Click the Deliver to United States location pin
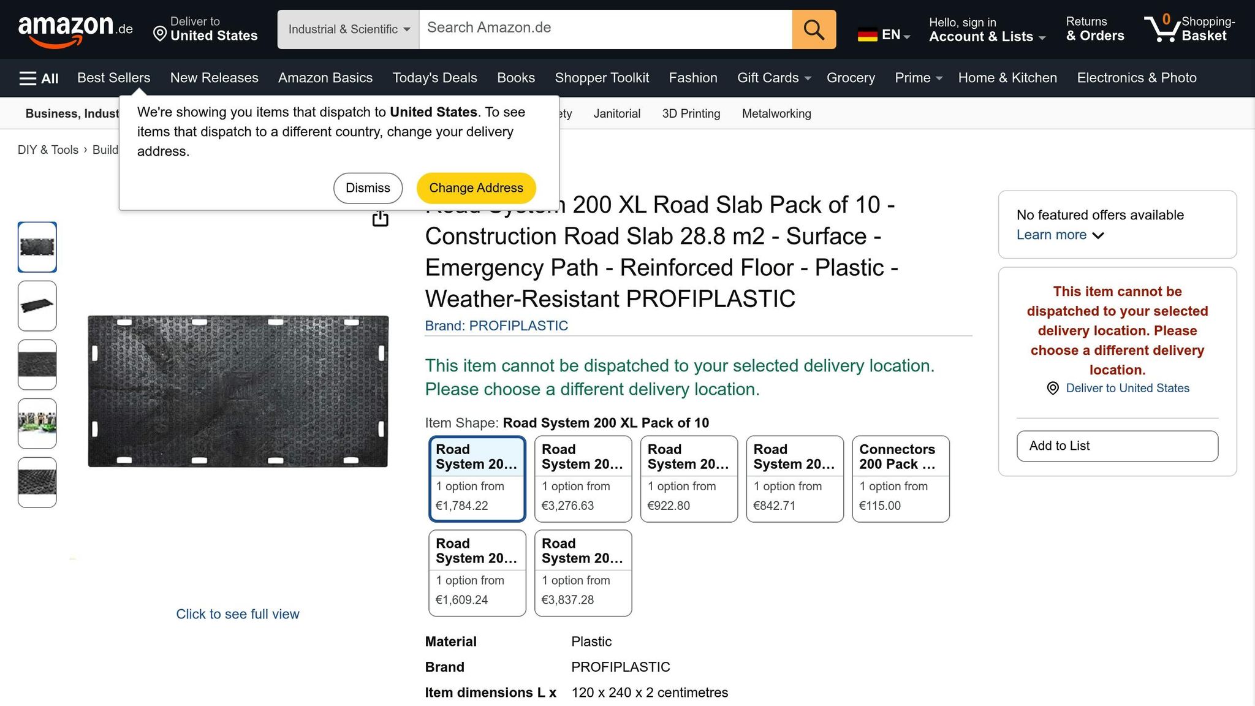This screenshot has width=1255, height=706. (160, 34)
